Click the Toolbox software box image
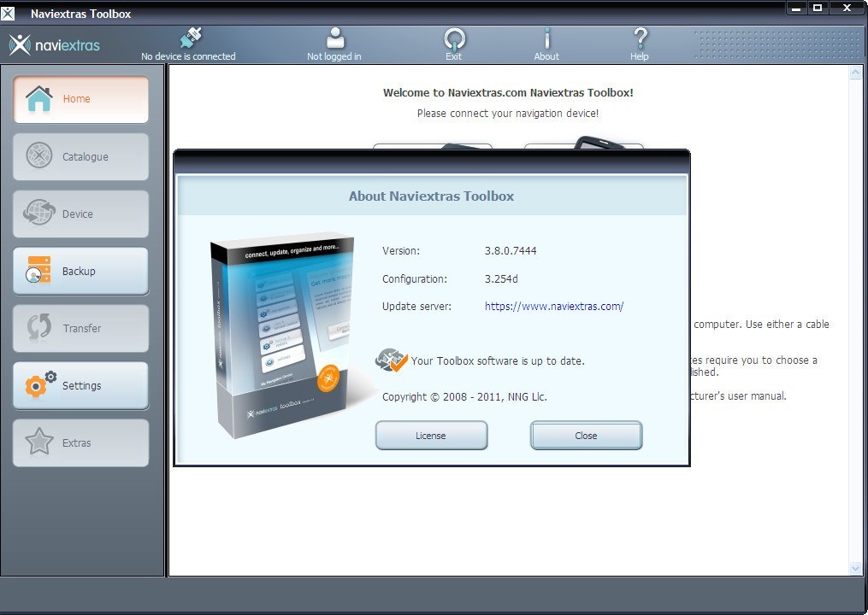The width and height of the screenshot is (868, 615). [x=281, y=337]
